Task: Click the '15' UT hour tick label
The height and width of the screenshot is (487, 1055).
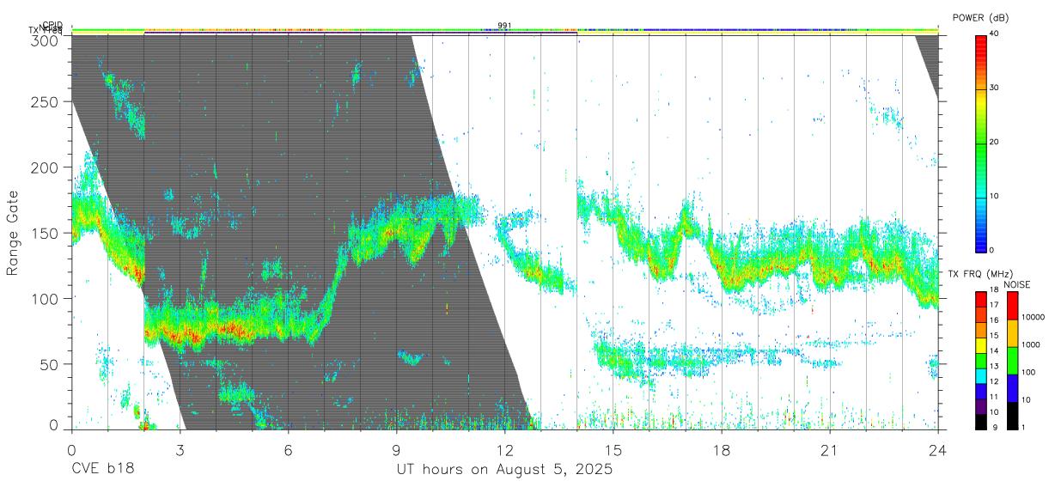Action: click(613, 449)
